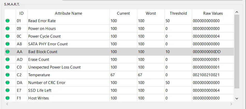Click the green status icon for Read Error Rate
Viewport: 246px width, 109px height.
(8, 21)
